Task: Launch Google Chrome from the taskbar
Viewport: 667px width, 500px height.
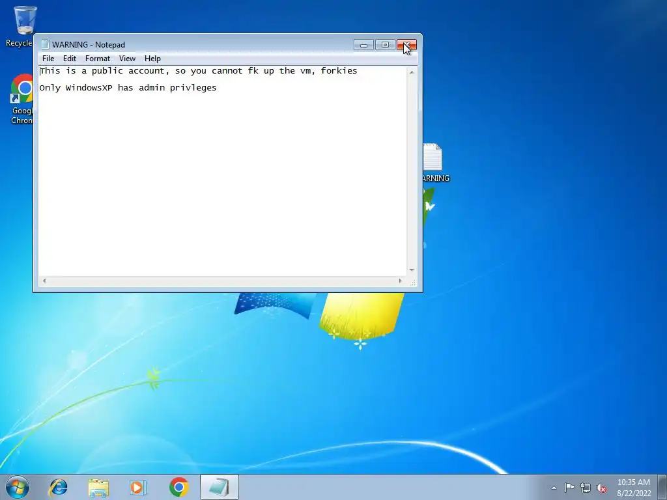Action: click(x=178, y=487)
